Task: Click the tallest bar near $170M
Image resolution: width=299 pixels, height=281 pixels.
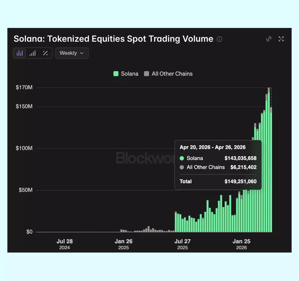Action: pyautogui.click(x=269, y=160)
